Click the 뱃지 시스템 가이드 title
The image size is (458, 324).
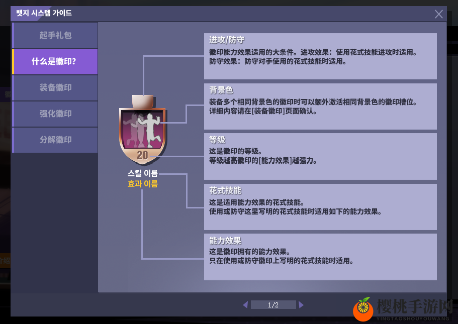[x=44, y=13]
